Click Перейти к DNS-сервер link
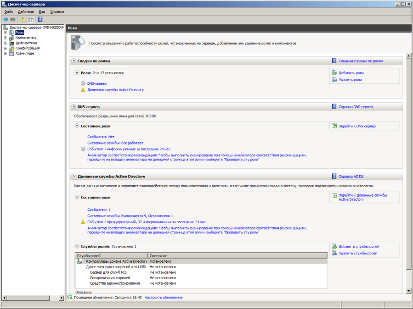This screenshot has width=413, height=309. 357,126
